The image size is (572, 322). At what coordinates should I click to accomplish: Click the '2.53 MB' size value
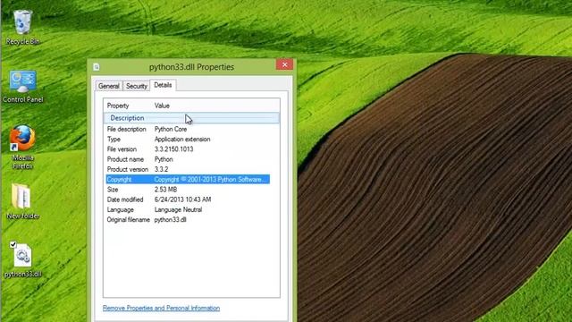[165, 190]
